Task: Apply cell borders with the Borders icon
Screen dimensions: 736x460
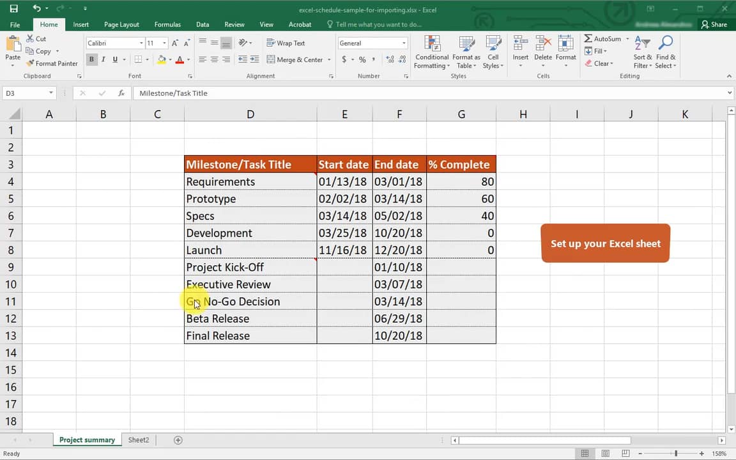Action: point(138,59)
